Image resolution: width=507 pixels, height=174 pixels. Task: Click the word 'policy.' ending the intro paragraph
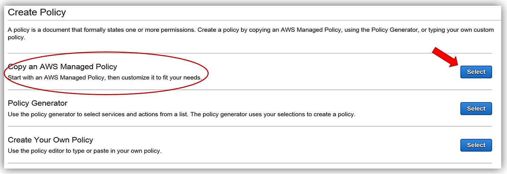click(16, 37)
